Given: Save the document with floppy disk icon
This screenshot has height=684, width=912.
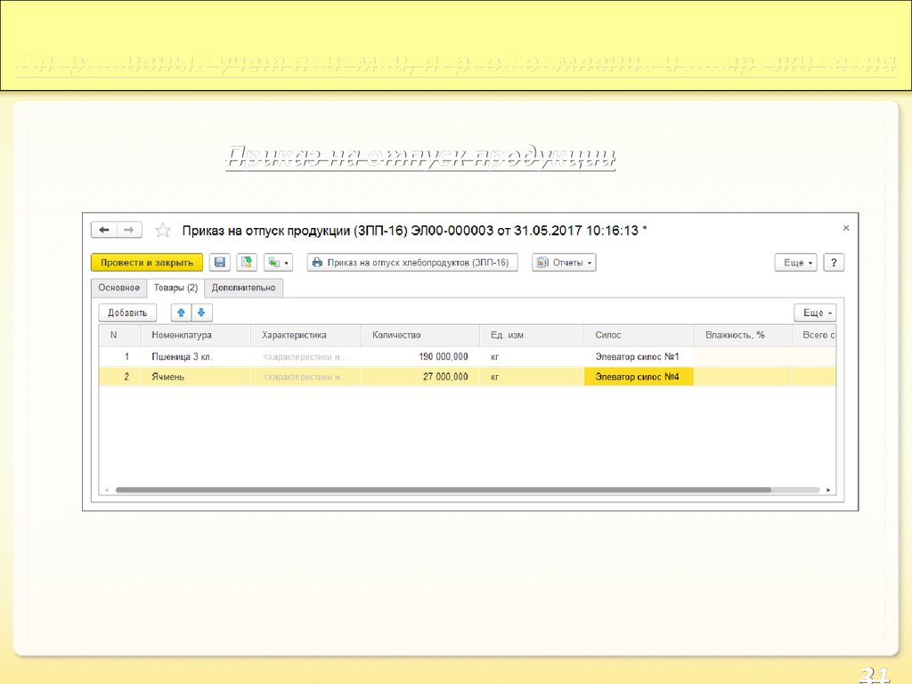Looking at the screenshot, I should (220, 263).
